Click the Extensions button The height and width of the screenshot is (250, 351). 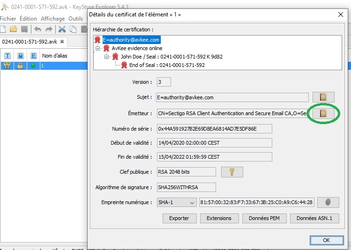(219, 218)
